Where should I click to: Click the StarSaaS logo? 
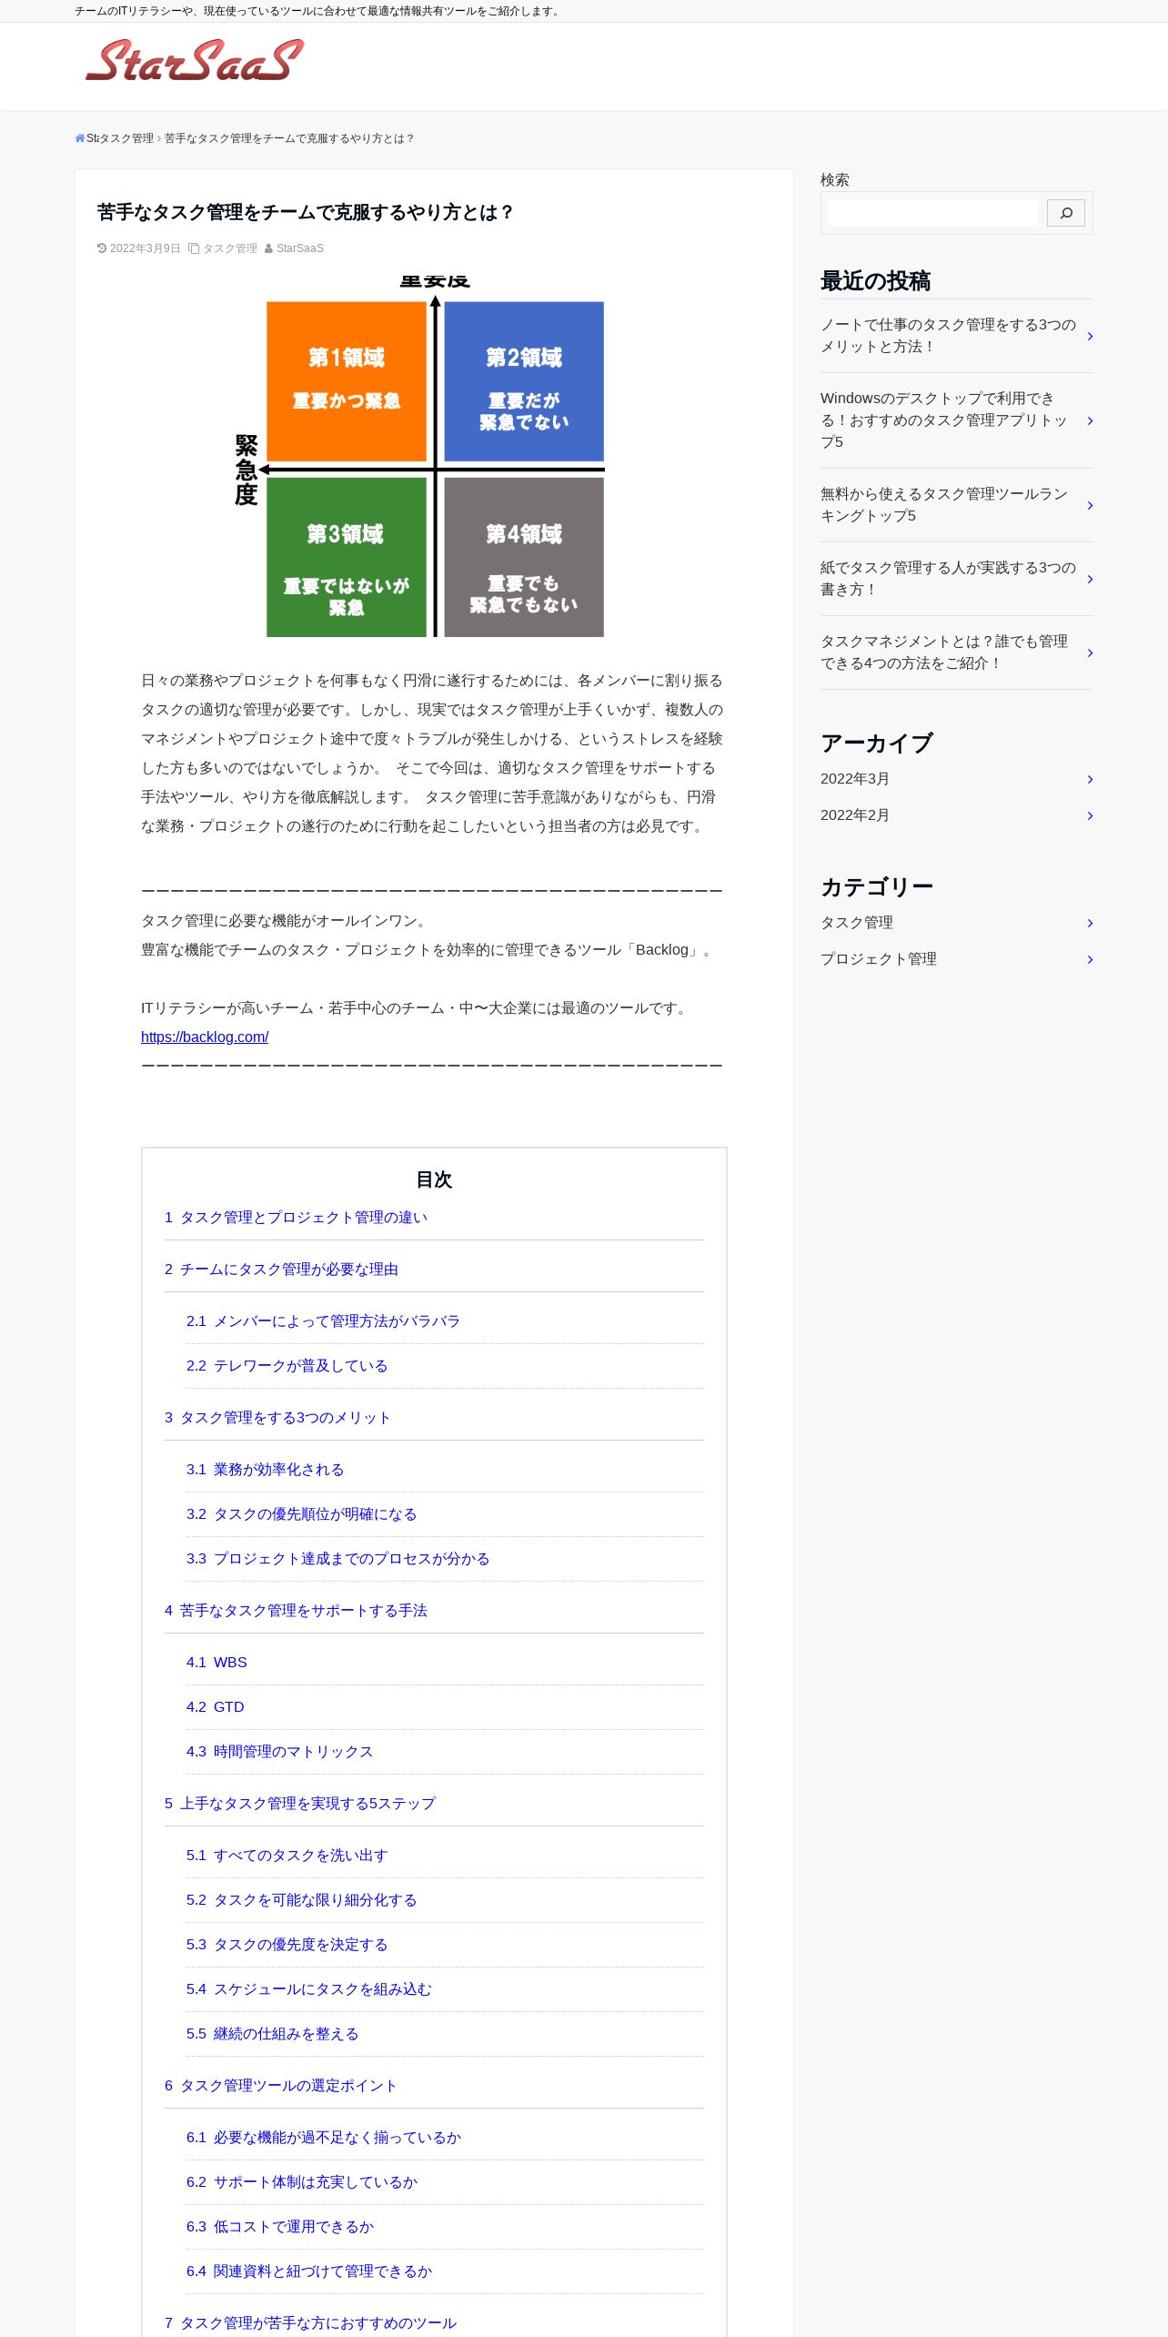(x=194, y=60)
